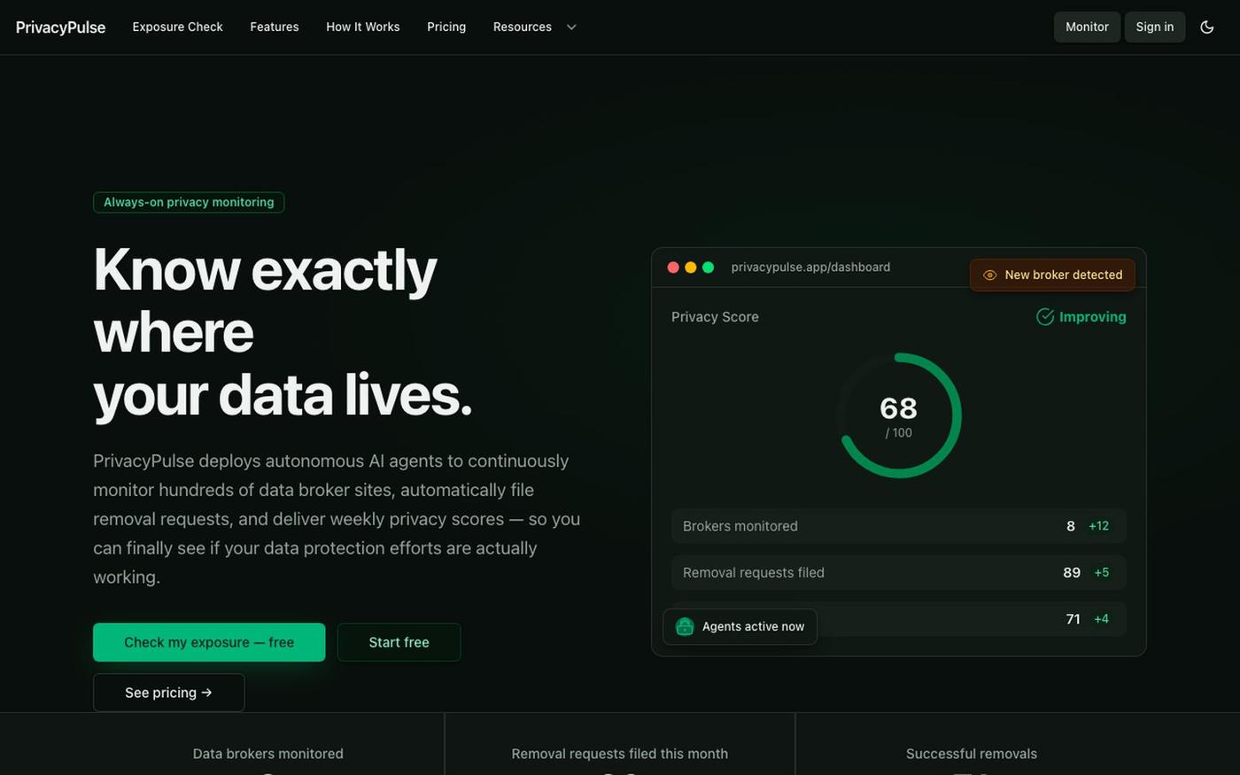Image resolution: width=1240 pixels, height=775 pixels.
Task: Click the Improving status label
Action: (1092, 317)
